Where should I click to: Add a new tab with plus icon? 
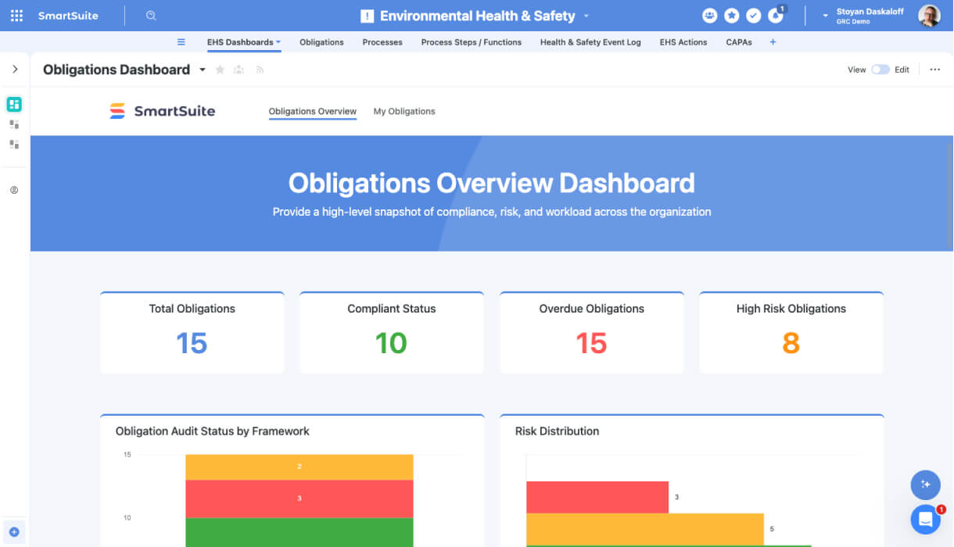[773, 42]
